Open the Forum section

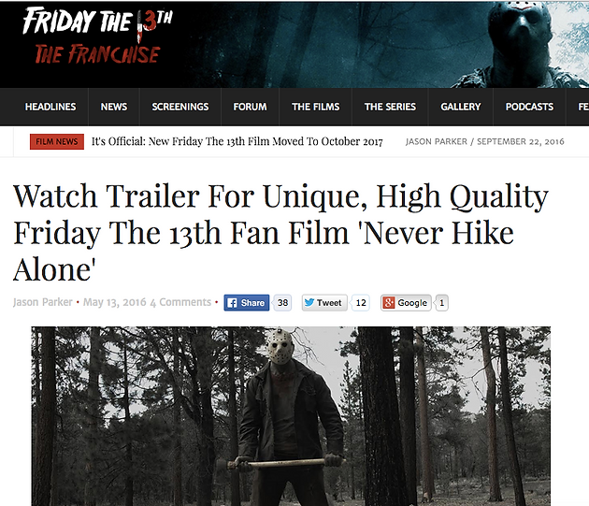click(250, 107)
